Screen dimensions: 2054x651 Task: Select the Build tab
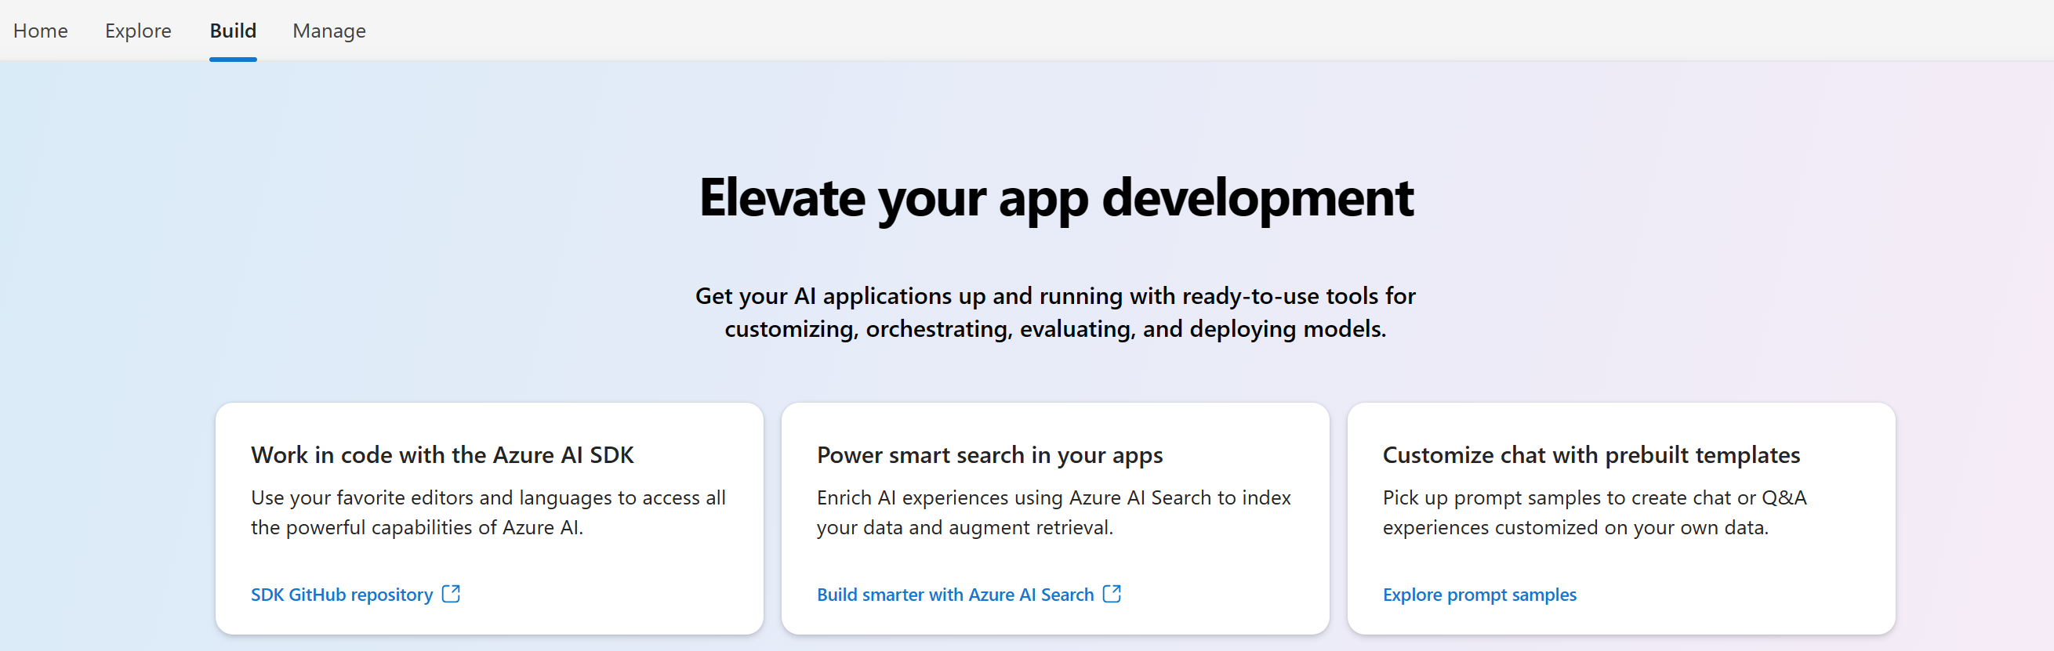(x=233, y=31)
